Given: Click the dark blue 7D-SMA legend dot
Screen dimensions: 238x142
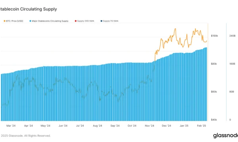Looking at the screenshot, I should 102,21.
